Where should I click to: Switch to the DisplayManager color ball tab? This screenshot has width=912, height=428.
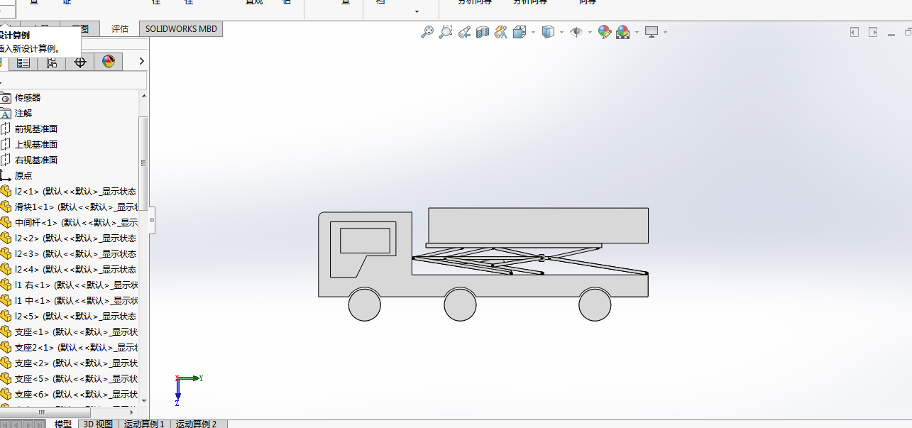[109, 62]
